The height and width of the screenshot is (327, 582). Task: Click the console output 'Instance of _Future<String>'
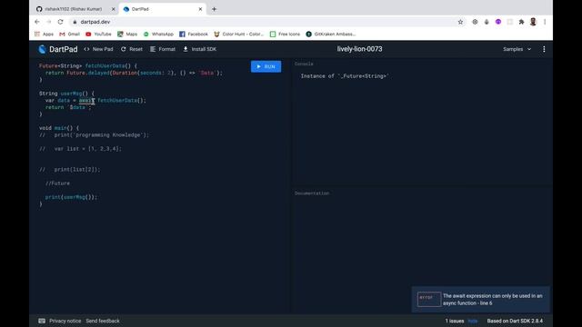coord(345,76)
